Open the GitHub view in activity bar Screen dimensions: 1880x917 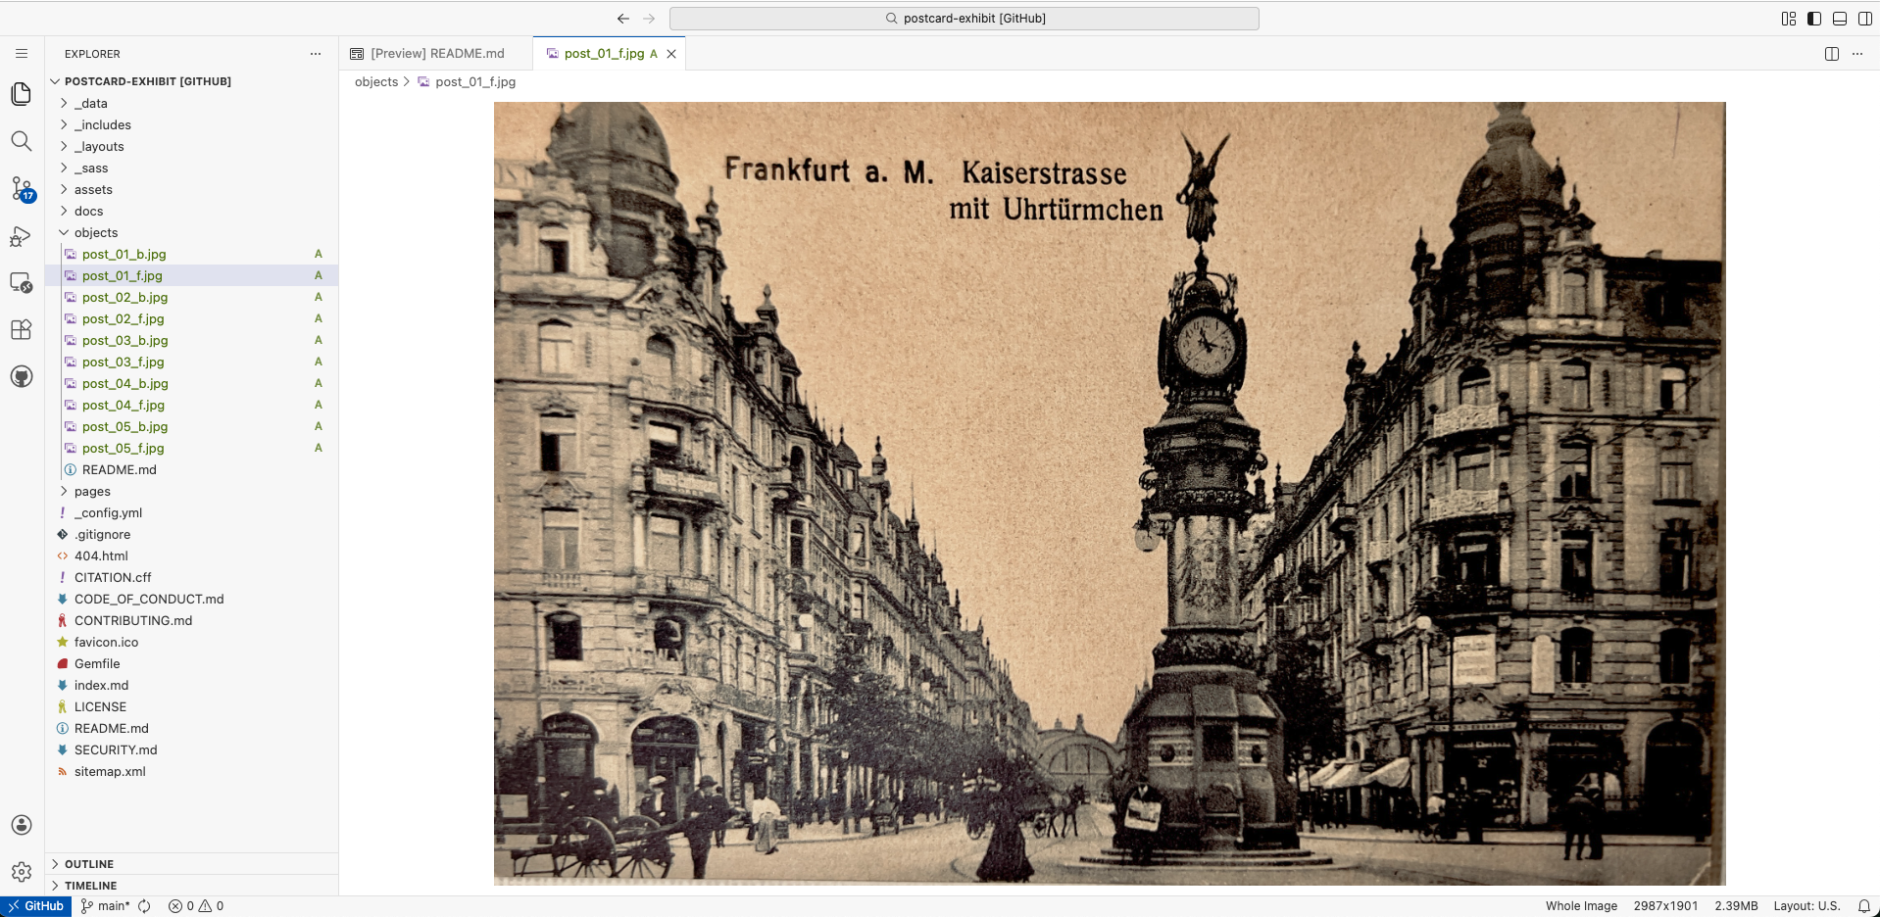pyautogui.click(x=22, y=376)
